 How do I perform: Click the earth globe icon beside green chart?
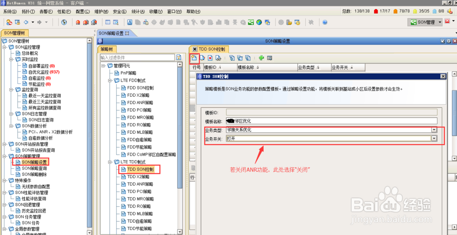tap(259, 22)
